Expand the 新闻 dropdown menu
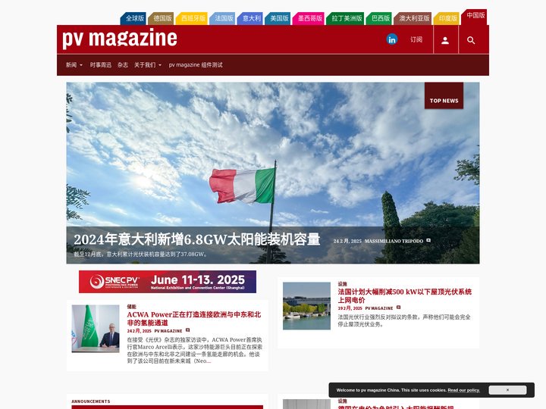This screenshot has width=546, height=409. coord(74,64)
